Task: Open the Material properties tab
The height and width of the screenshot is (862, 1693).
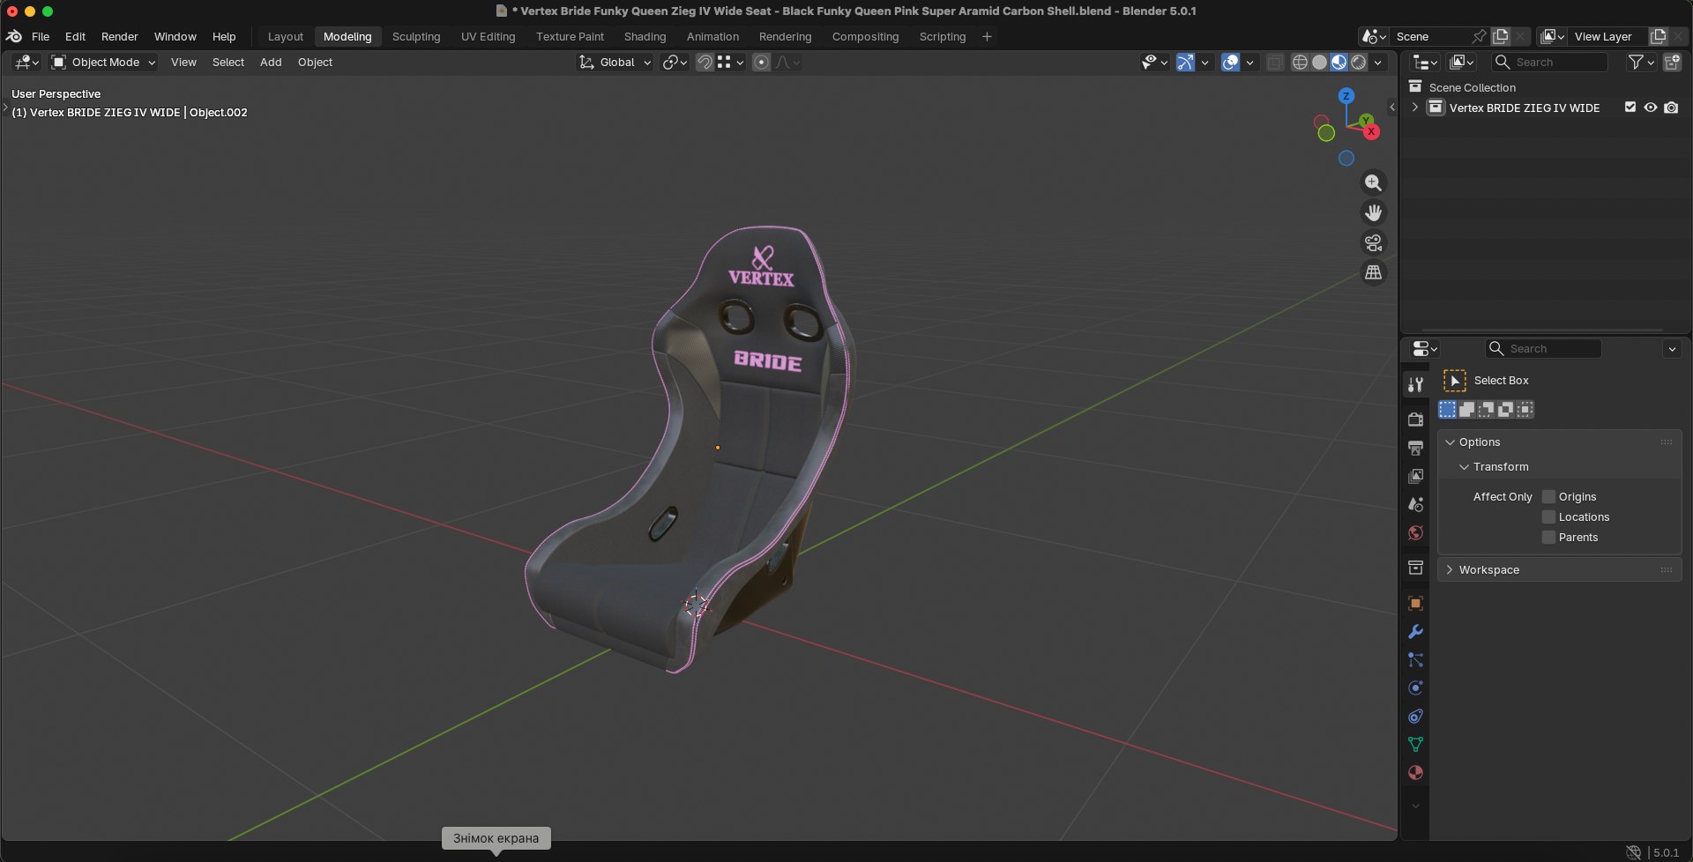Action: click(x=1415, y=772)
